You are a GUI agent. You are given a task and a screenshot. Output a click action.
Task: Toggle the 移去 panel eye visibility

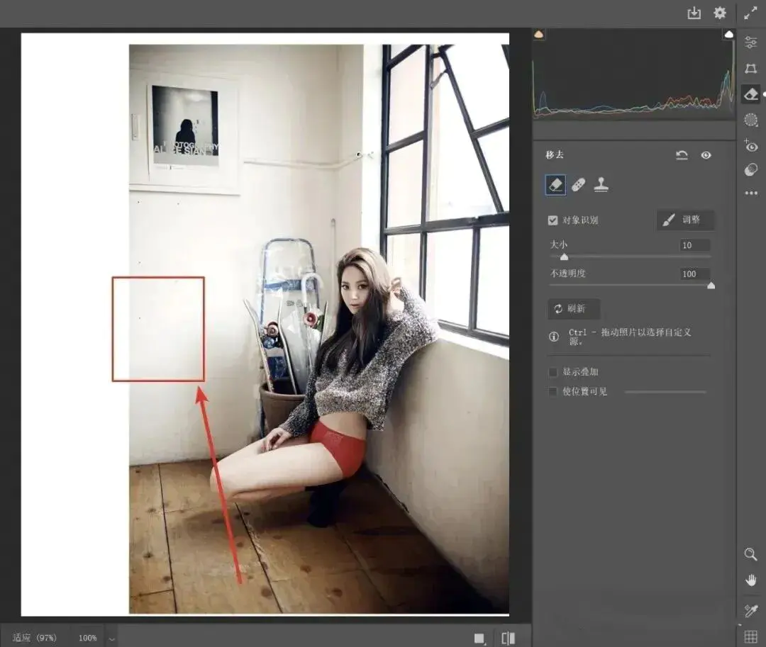click(x=706, y=155)
